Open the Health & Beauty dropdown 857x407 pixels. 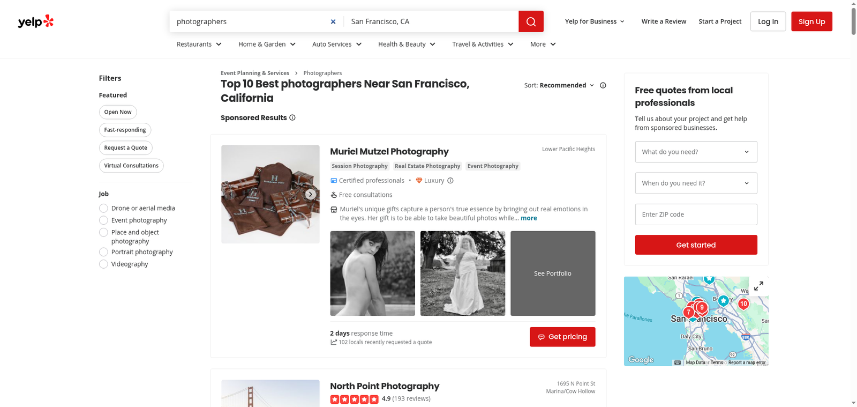407,44
